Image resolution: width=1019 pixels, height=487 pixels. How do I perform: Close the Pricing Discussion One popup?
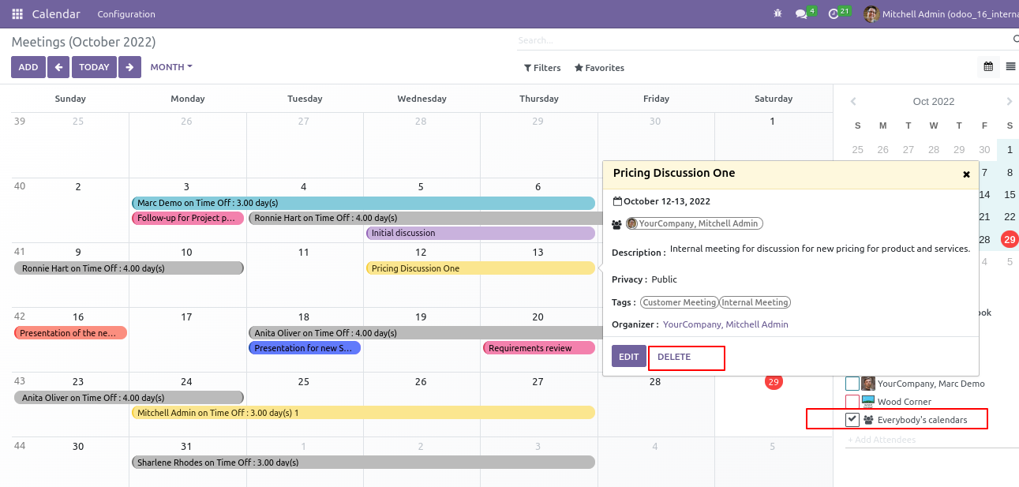966,174
